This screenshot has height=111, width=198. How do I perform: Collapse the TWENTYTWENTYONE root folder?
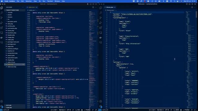pyautogui.click(x=15, y=10)
